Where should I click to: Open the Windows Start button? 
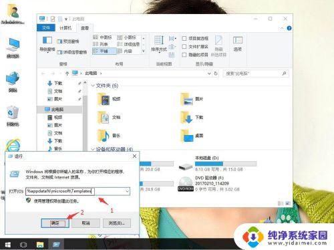click(x=7, y=245)
